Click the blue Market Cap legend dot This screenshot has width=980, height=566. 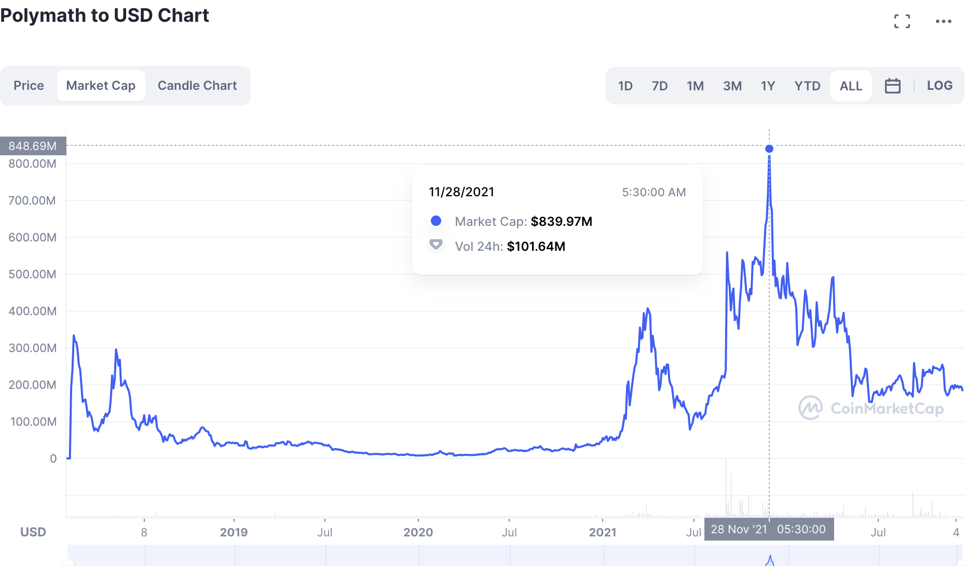point(436,221)
